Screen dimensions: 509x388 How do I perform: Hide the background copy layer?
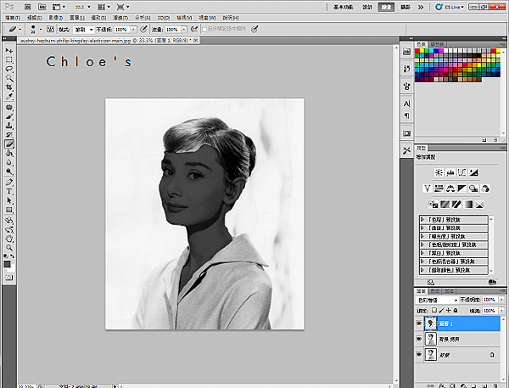[419, 339]
